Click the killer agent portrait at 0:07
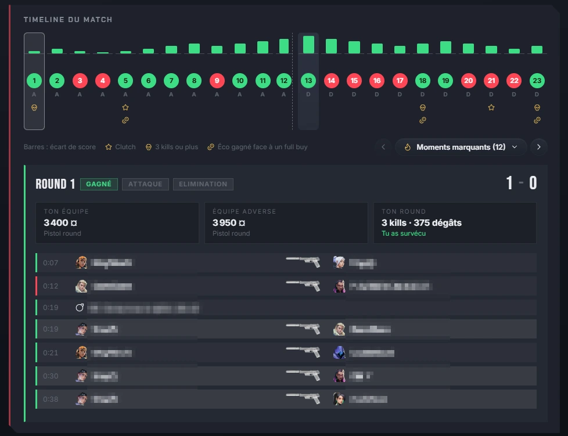The image size is (568, 436). click(x=81, y=262)
